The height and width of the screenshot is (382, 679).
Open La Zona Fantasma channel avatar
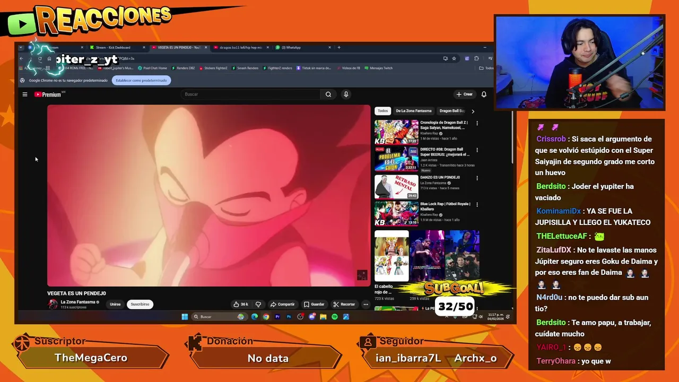pos(53,304)
